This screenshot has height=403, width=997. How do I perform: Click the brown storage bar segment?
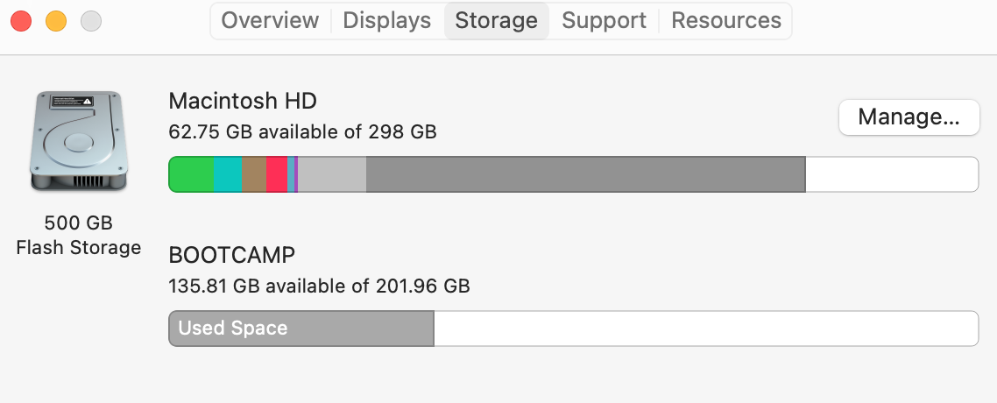pyautogui.click(x=253, y=174)
